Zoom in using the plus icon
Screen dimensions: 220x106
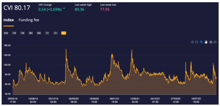(192, 42)
